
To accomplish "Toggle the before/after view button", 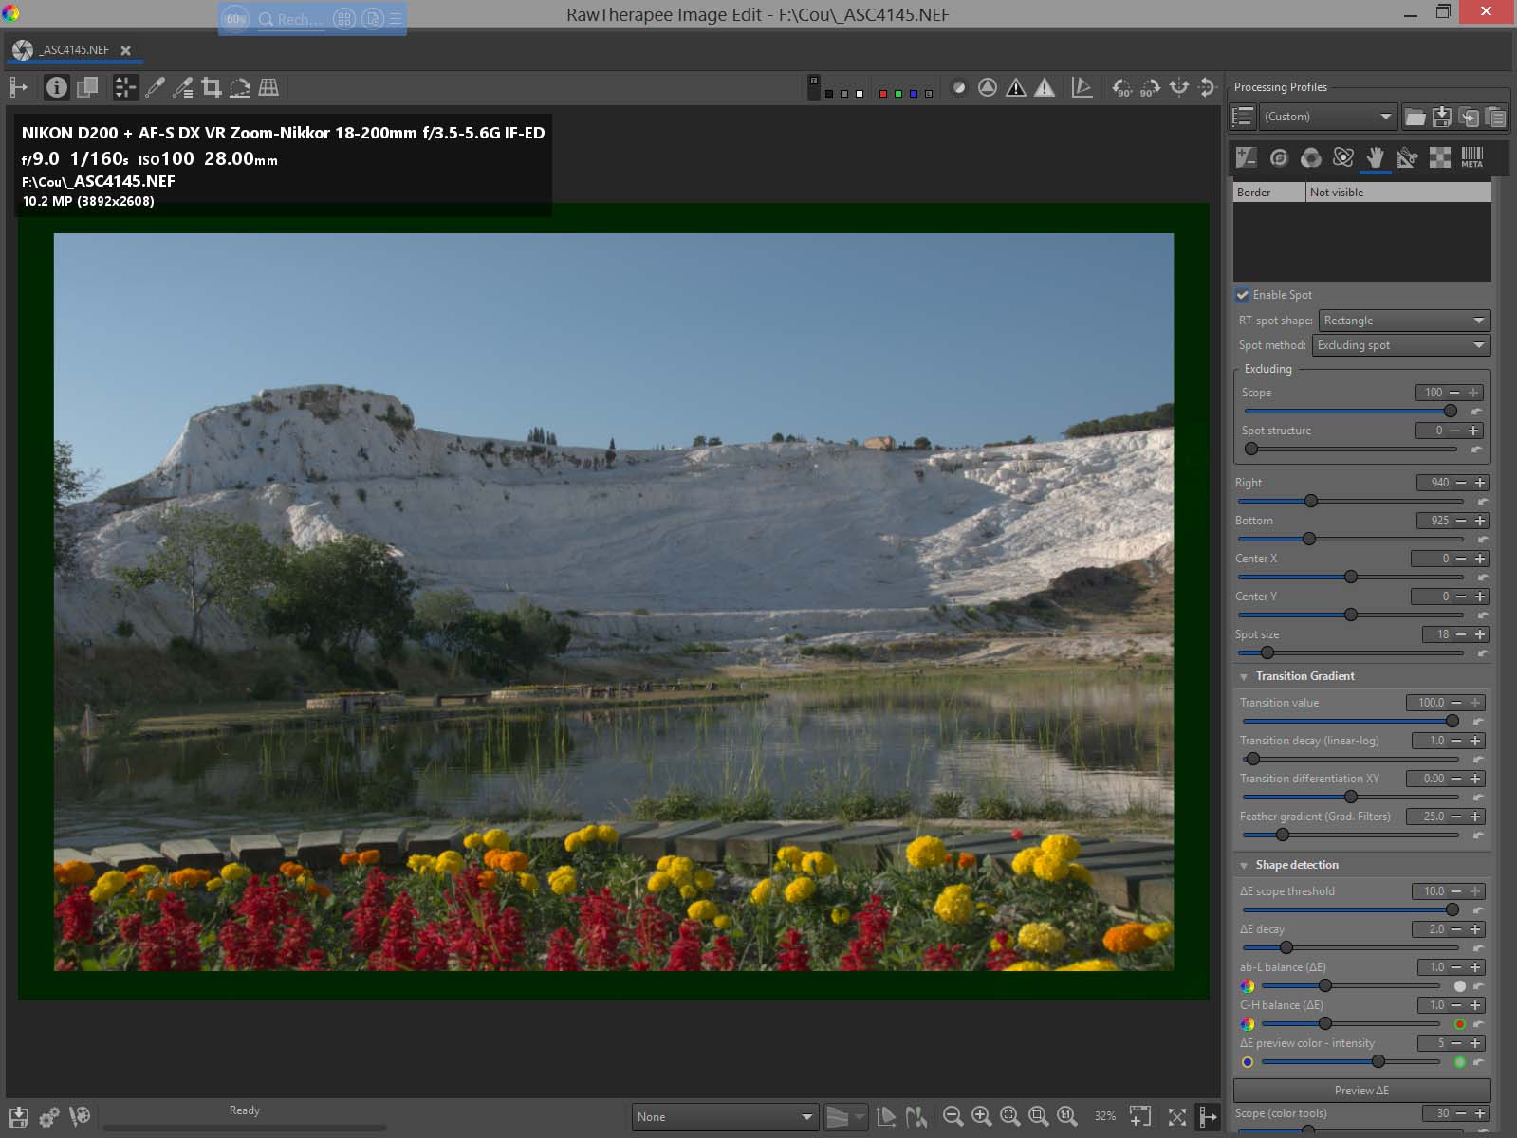I will pyautogui.click(x=87, y=88).
